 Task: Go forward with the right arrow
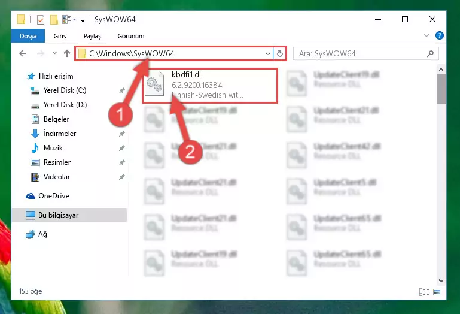pyautogui.click(x=41, y=53)
